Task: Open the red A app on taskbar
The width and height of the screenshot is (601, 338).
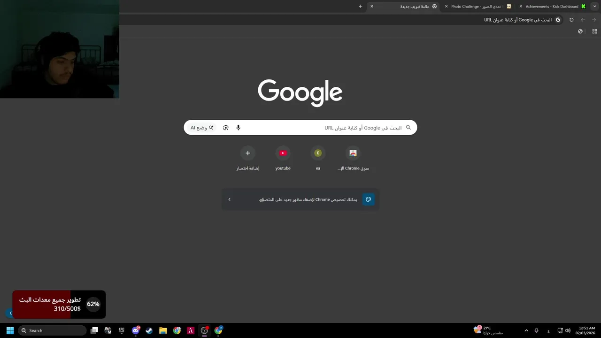Action: [191, 330]
